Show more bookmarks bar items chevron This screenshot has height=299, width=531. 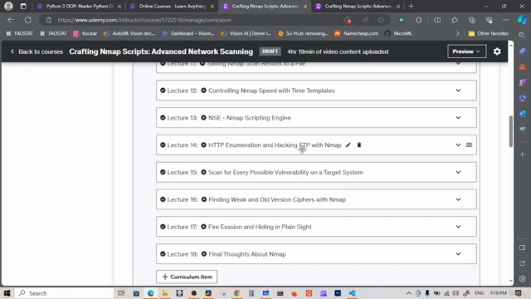457,33
